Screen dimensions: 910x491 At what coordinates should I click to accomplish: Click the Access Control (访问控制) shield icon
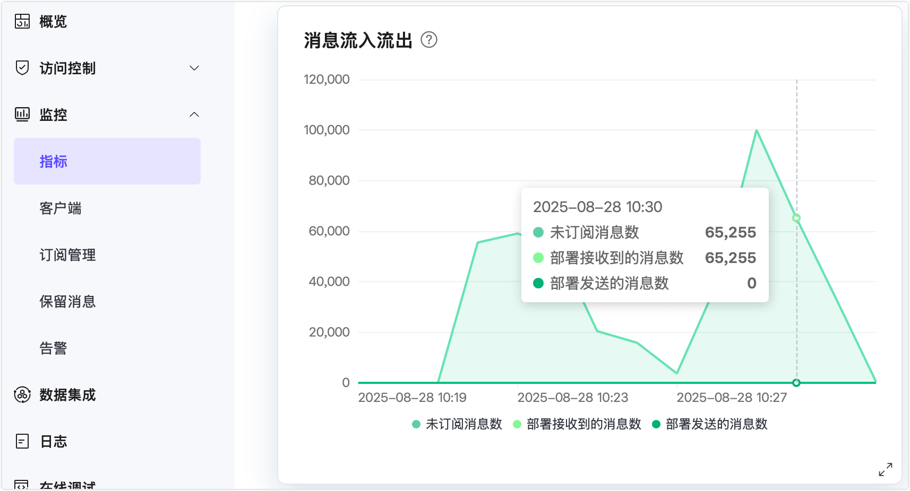tap(22, 68)
